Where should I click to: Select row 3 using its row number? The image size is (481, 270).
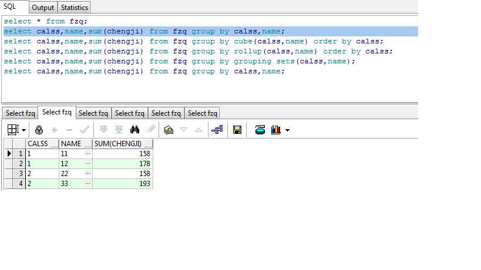coord(21,173)
